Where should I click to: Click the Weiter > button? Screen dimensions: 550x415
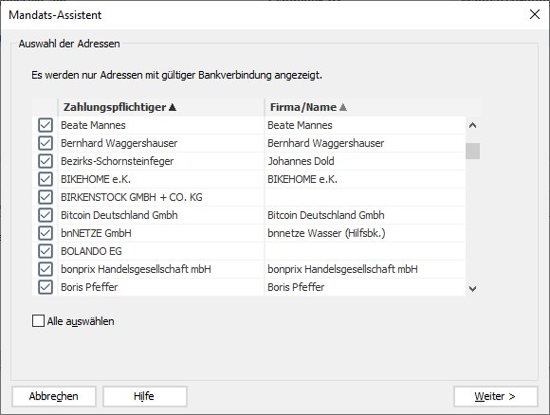(x=495, y=396)
